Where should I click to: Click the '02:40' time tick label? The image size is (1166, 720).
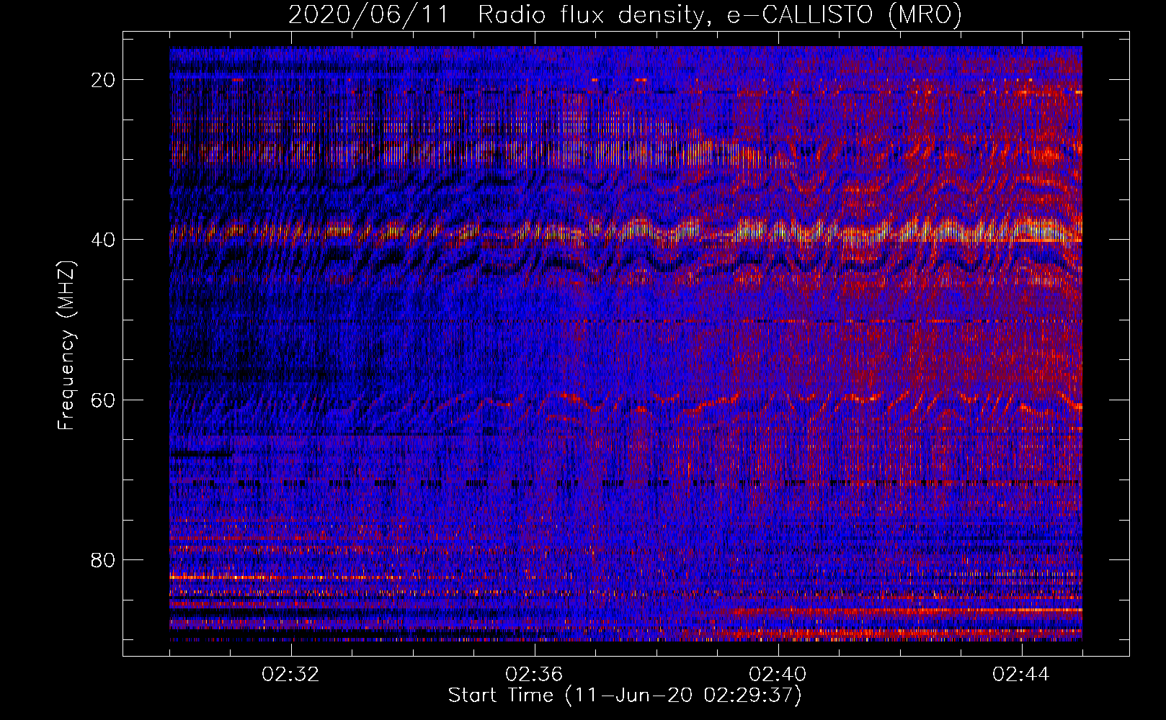pyautogui.click(x=778, y=675)
